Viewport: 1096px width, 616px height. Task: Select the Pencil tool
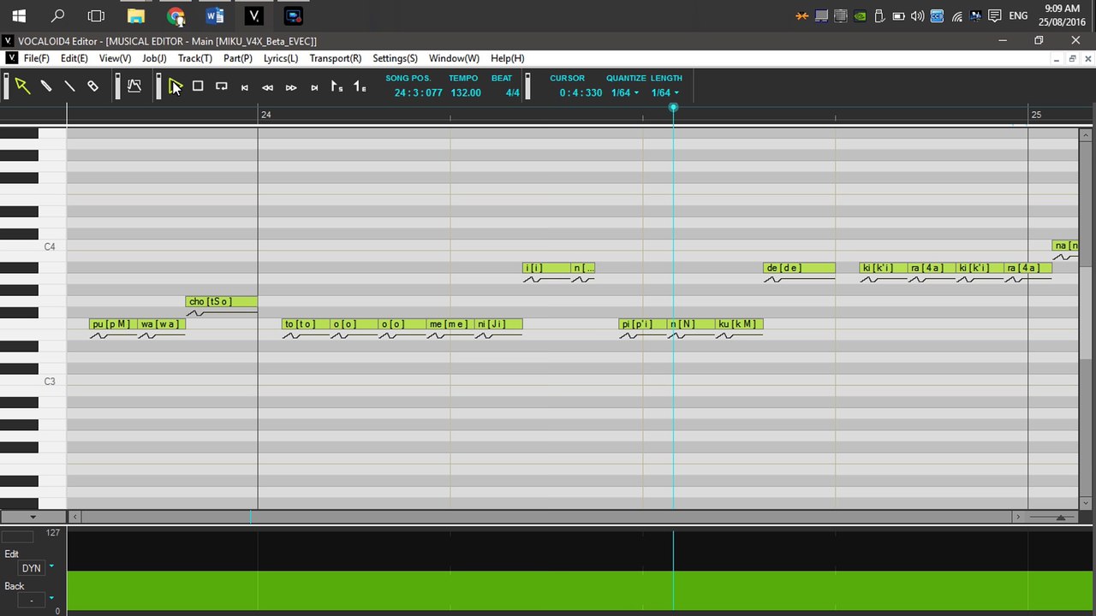[46, 86]
